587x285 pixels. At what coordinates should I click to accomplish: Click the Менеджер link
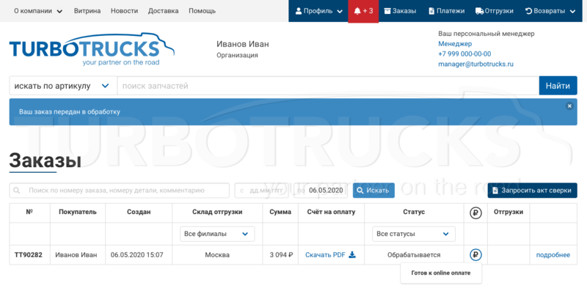(x=455, y=44)
